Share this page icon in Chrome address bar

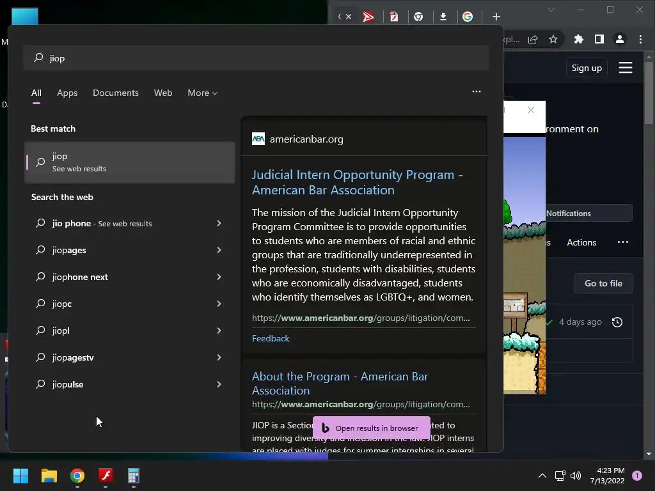(533, 40)
